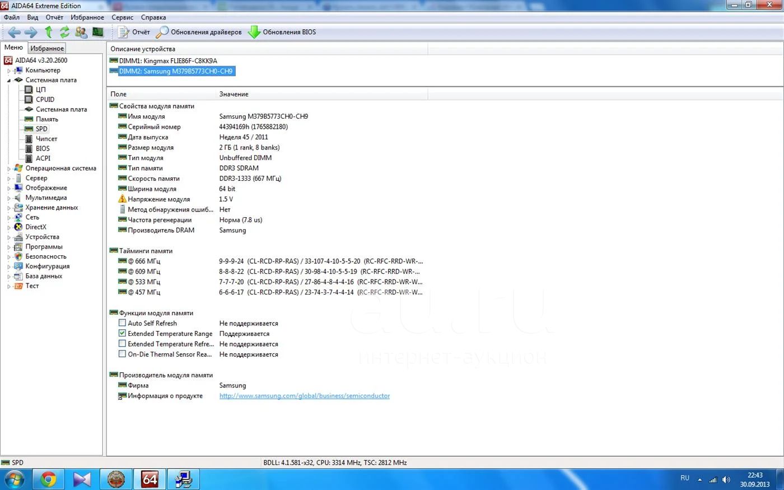Open the ЦП item in the tree
This screenshot has height=490, width=784.
coord(41,90)
